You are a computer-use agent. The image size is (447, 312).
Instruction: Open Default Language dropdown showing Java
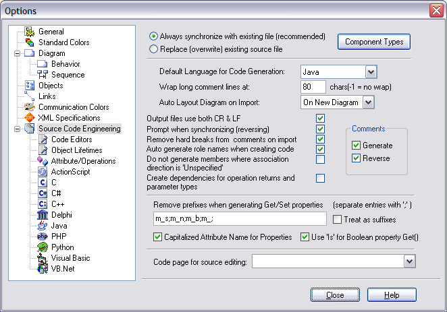coord(371,72)
